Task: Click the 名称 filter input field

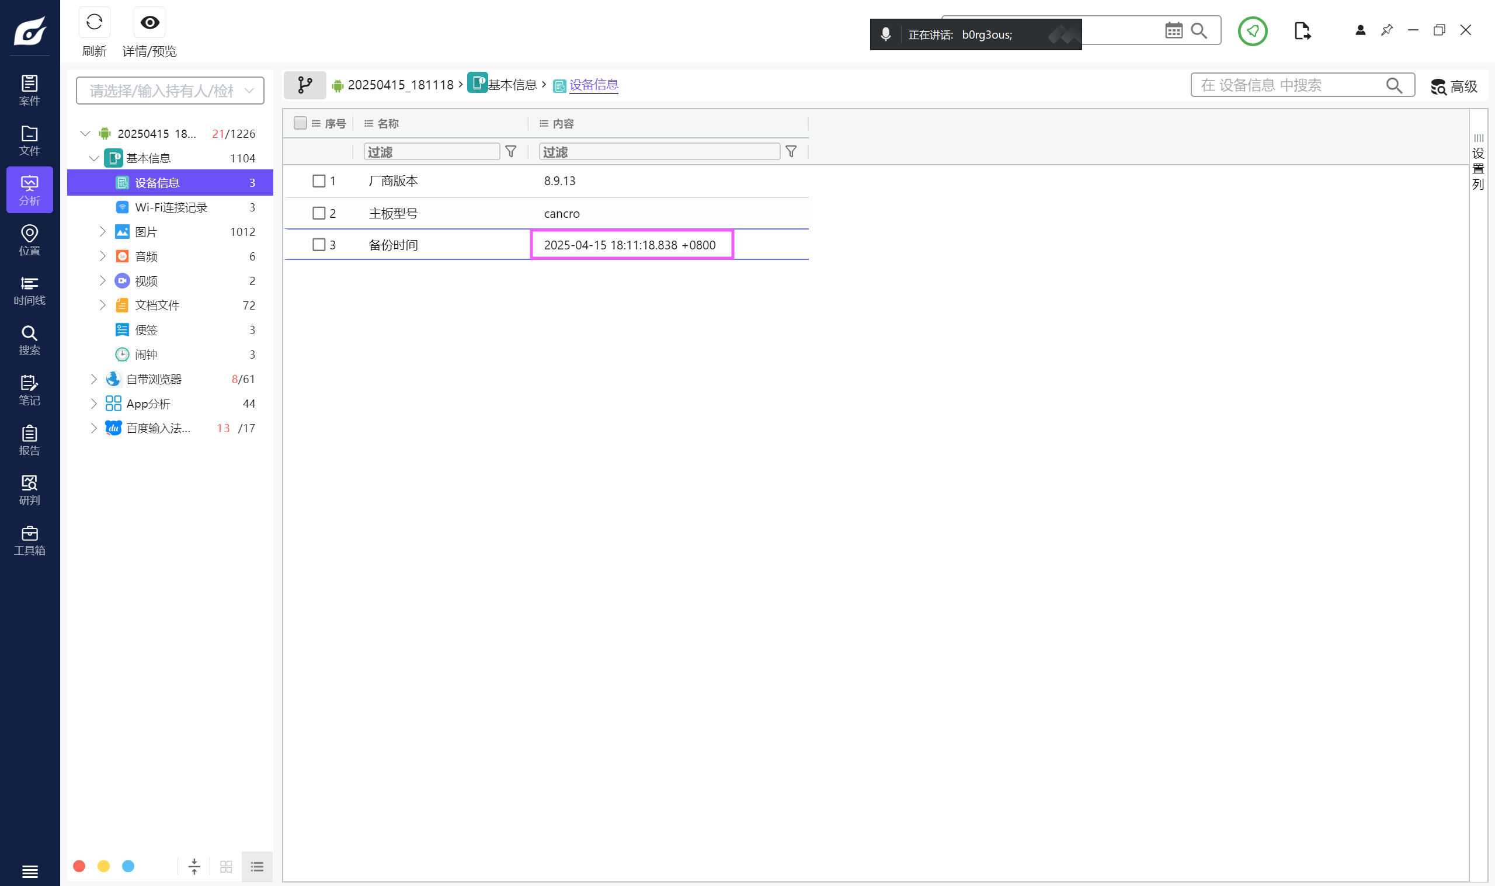Action: pos(432,152)
